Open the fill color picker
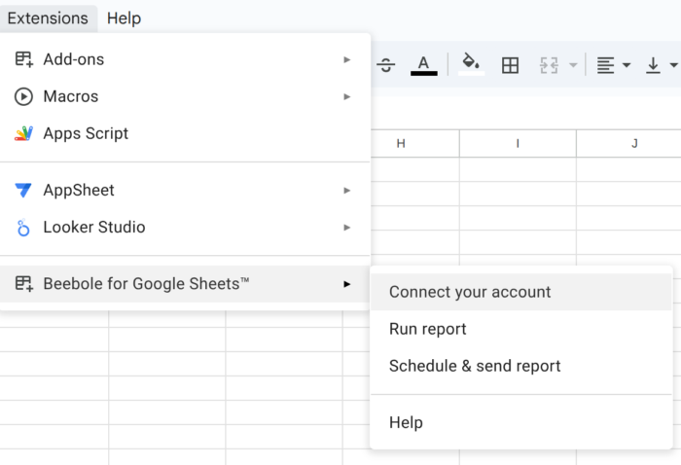The width and height of the screenshot is (681, 465). [x=471, y=65]
